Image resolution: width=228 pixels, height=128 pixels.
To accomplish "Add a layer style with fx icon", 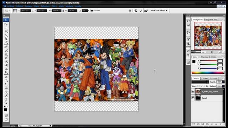I will tap(198, 124).
